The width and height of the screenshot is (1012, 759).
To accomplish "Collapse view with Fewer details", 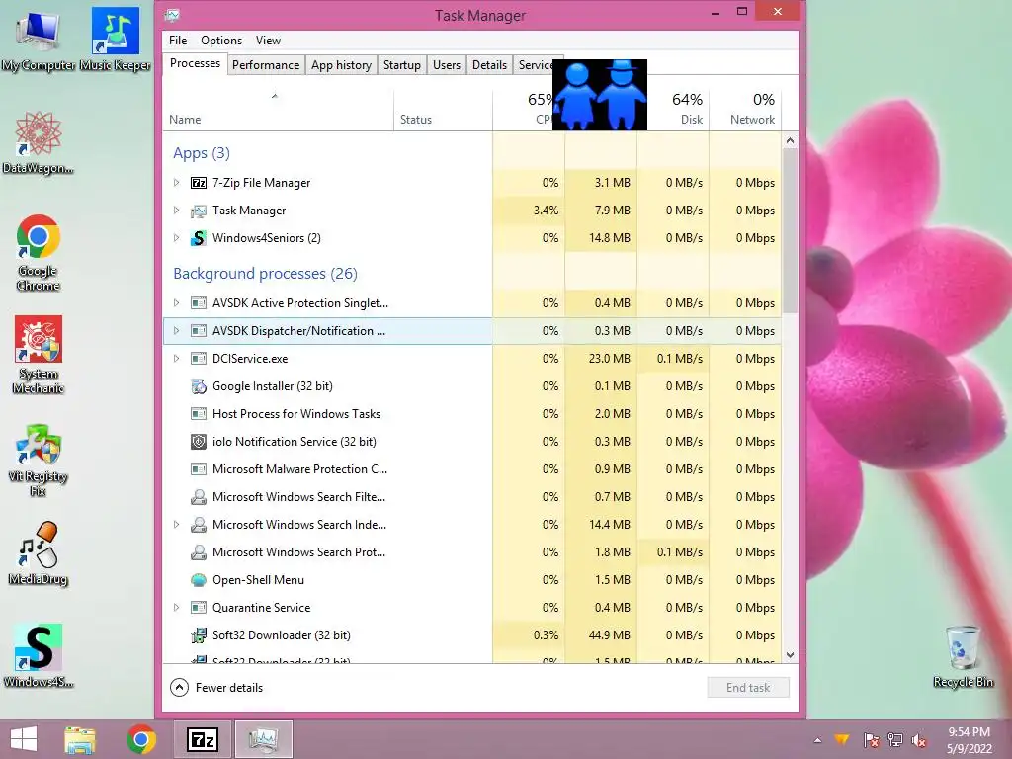I will coord(216,688).
